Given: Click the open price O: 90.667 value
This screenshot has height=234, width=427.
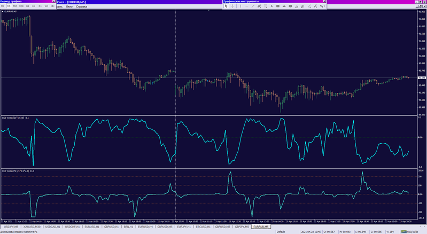Looking at the screenshot, I should (329, 232).
